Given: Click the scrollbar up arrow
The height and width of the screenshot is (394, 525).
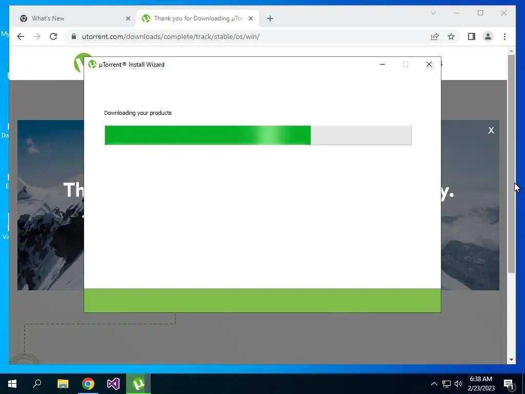Looking at the screenshot, I should click(511, 51).
